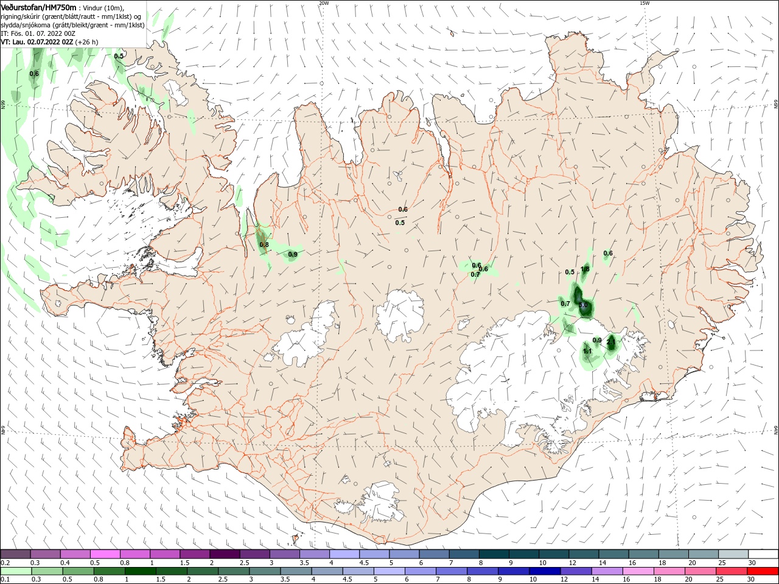Click the bright pink 0.5 swatch in upper row

pyautogui.click(x=105, y=554)
